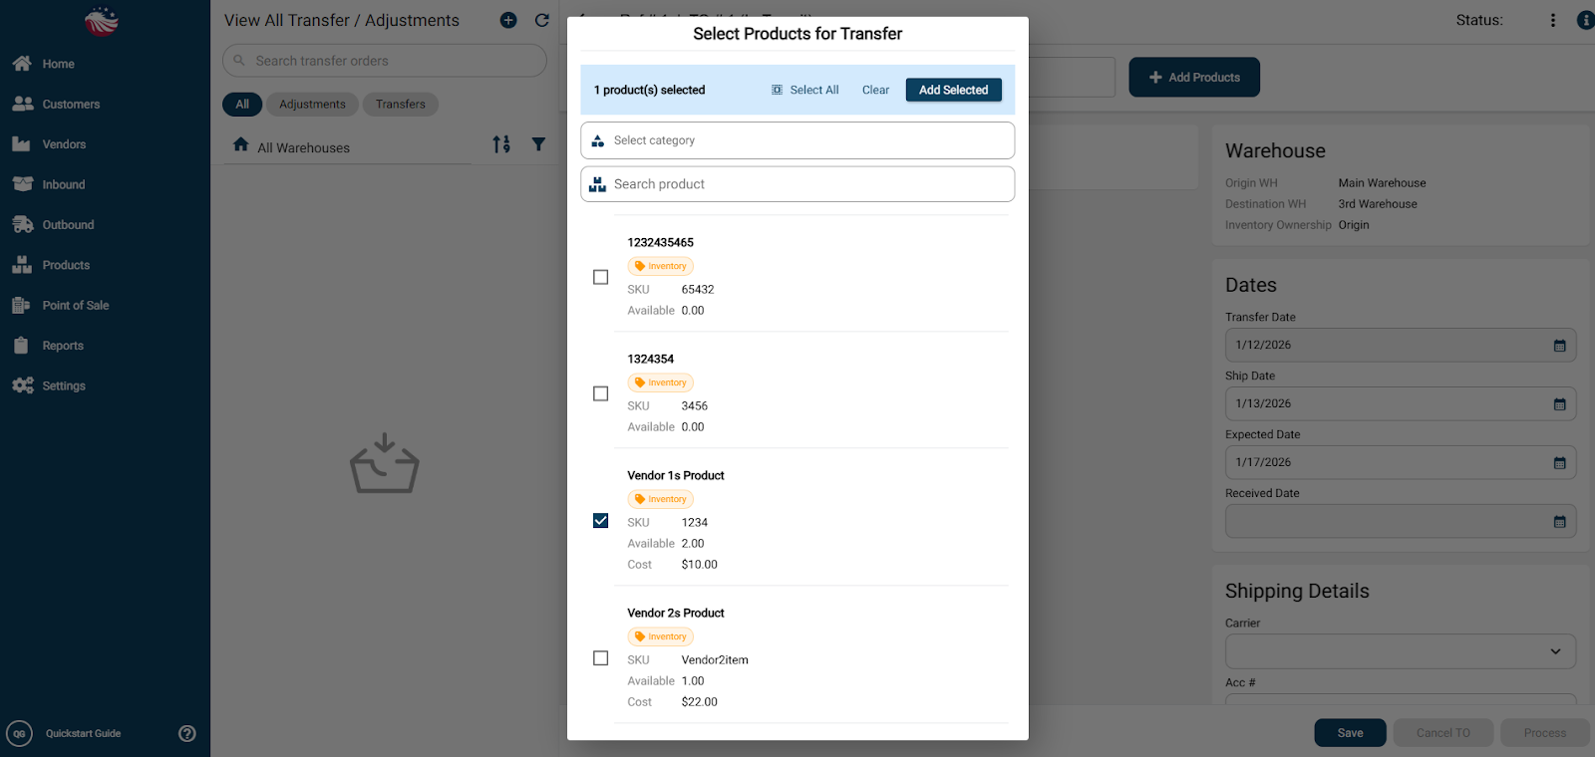Open the filter funnel icon

538,144
